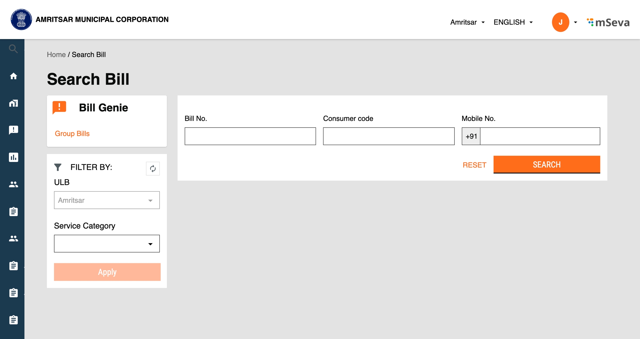Screen dimensions: 640x339
Task: Open the Group Bills link
Action: click(x=72, y=133)
